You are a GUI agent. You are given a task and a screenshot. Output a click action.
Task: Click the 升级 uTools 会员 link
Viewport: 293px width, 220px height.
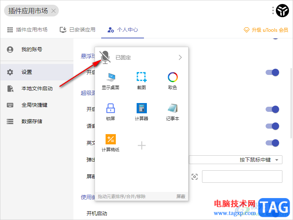266,30
